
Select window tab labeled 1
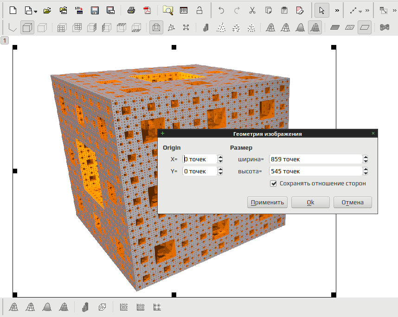click(x=5, y=41)
